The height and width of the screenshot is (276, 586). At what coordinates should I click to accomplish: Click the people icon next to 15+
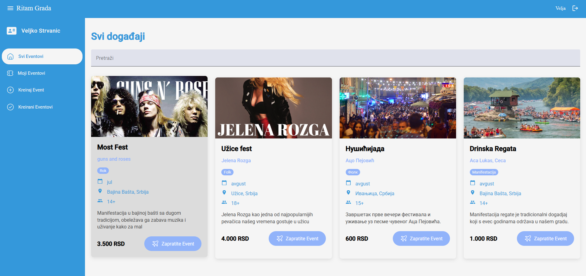348,202
